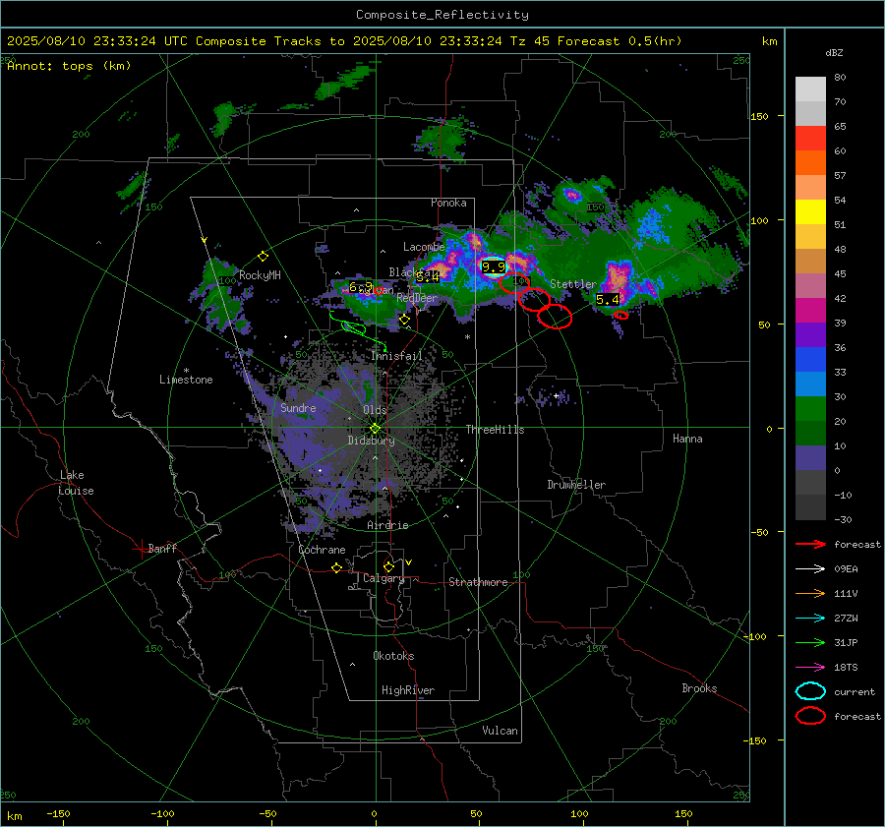Click the Calgary city label
The image size is (885, 827).
[383, 578]
